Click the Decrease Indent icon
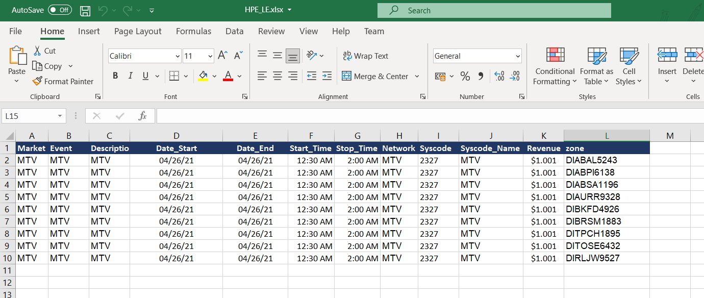The image size is (704, 298). pos(312,76)
